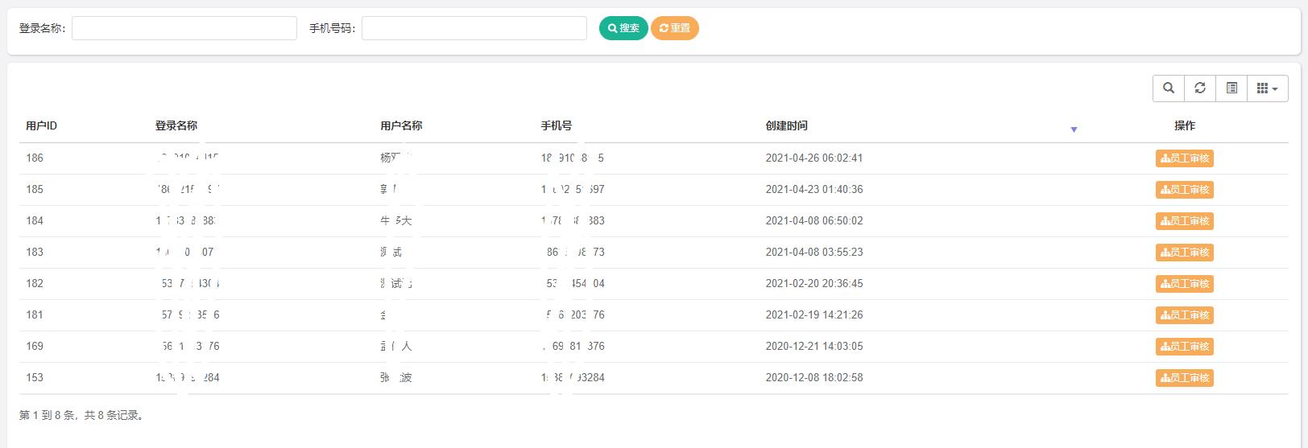Click the 用户ID column header
The width and height of the screenshot is (1308, 448).
pos(42,126)
